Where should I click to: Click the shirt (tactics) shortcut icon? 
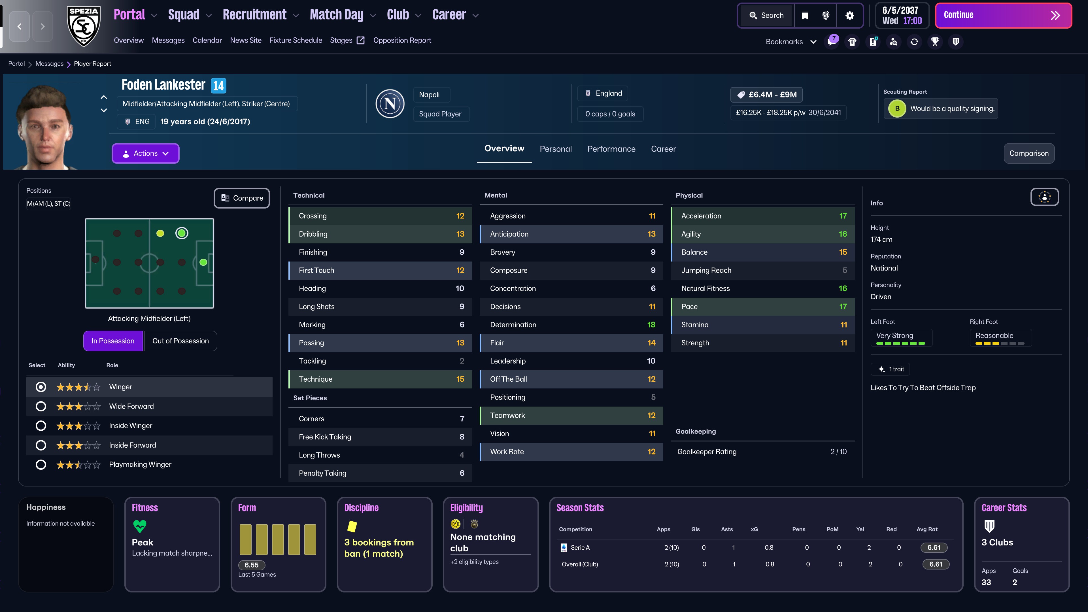tap(852, 41)
